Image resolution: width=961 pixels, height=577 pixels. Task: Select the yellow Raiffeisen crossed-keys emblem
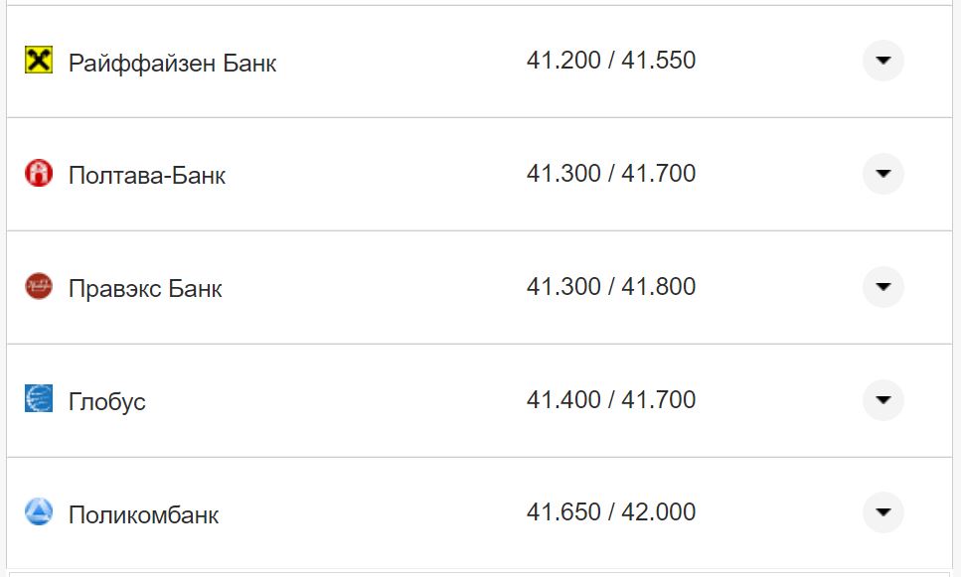(x=37, y=62)
